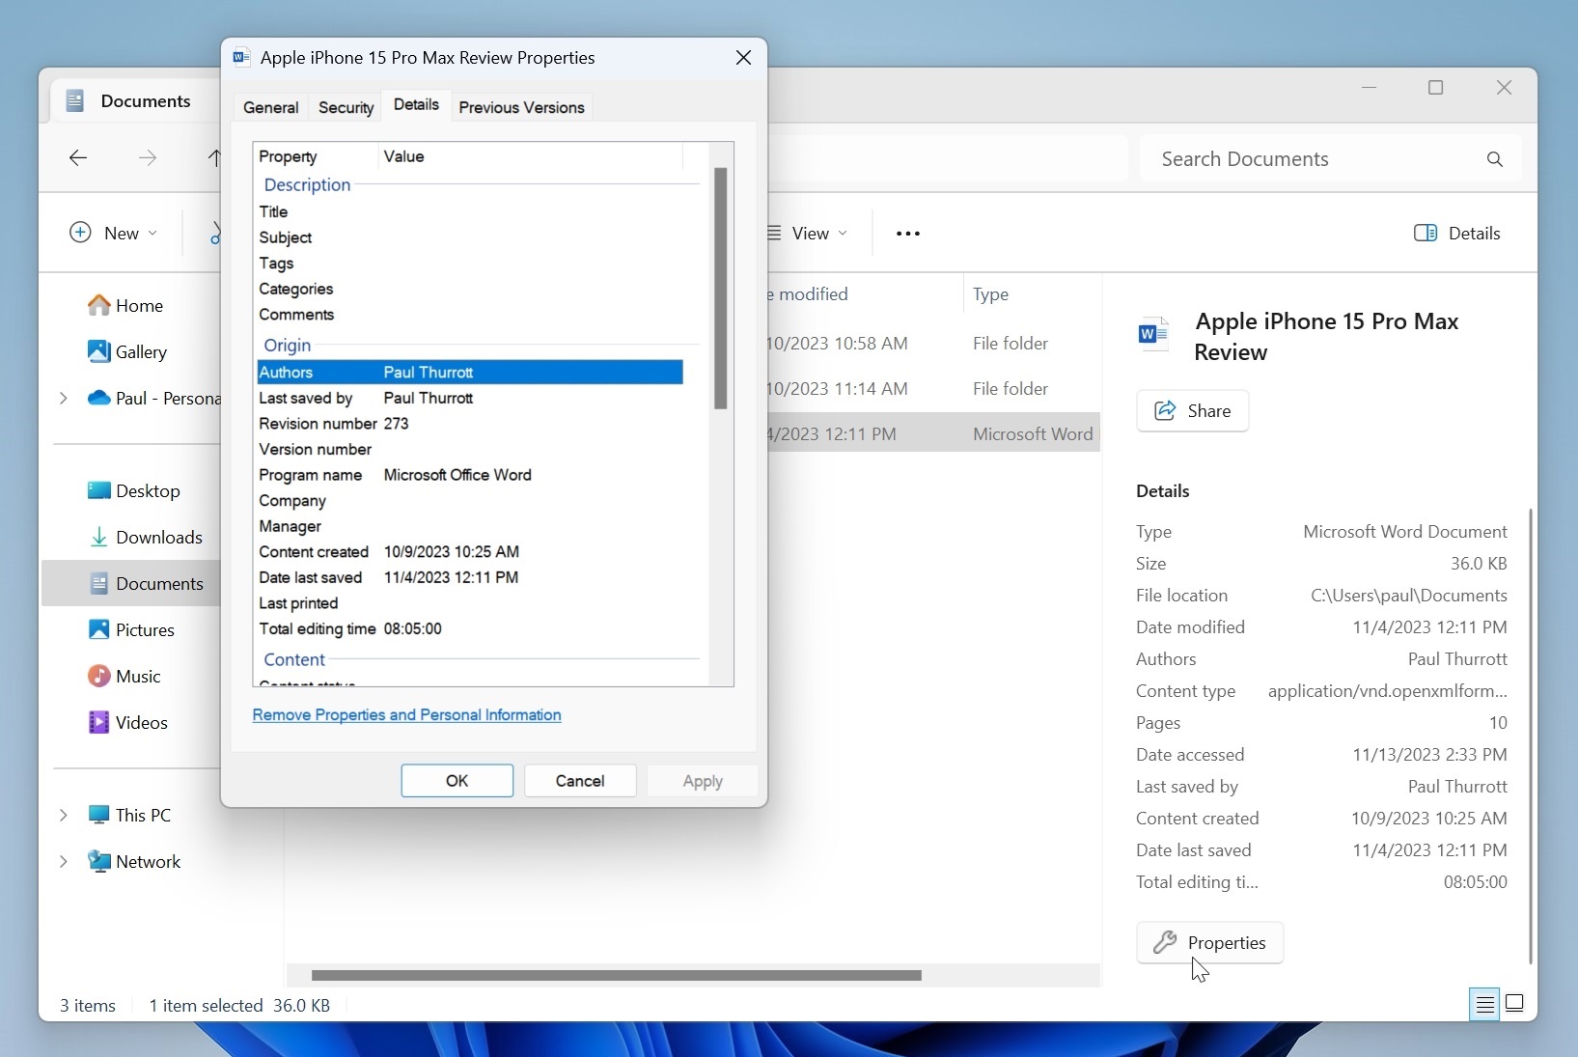Click the Search Documents field
The width and height of the screenshot is (1578, 1057).
1313,159
